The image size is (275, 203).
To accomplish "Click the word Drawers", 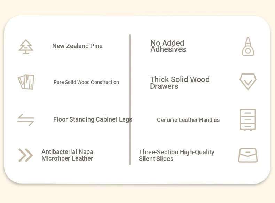I will tap(164, 86).
